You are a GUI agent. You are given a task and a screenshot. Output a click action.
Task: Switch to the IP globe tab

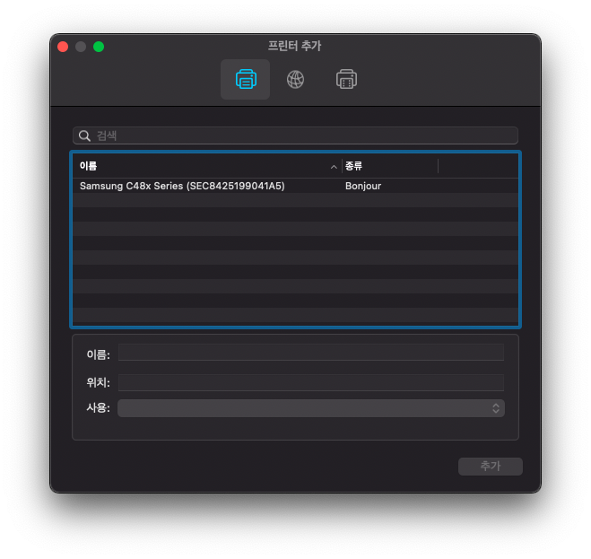tap(296, 79)
